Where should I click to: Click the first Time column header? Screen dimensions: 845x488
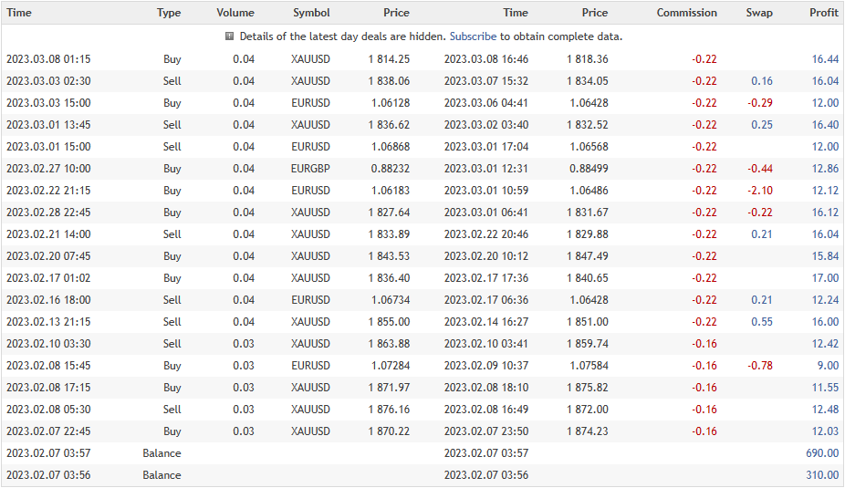19,13
